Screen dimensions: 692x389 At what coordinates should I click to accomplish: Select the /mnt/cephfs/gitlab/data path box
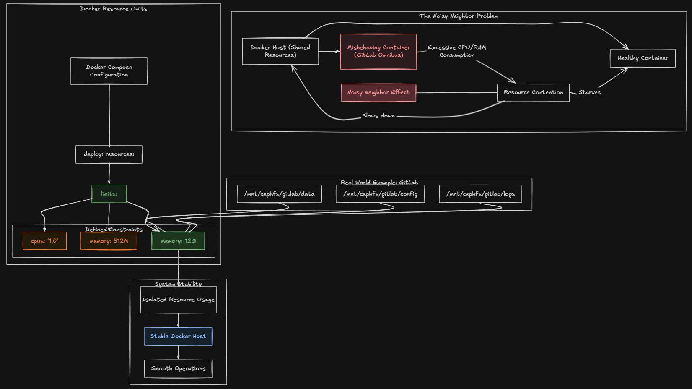click(x=279, y=194)
